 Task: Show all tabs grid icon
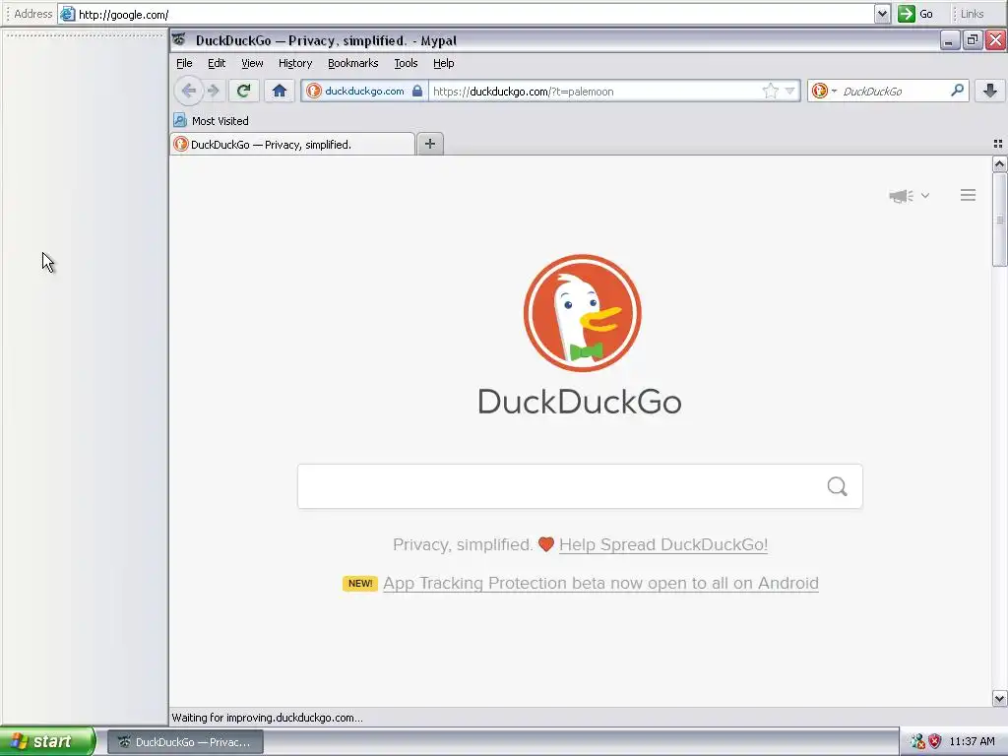(998, 144)
